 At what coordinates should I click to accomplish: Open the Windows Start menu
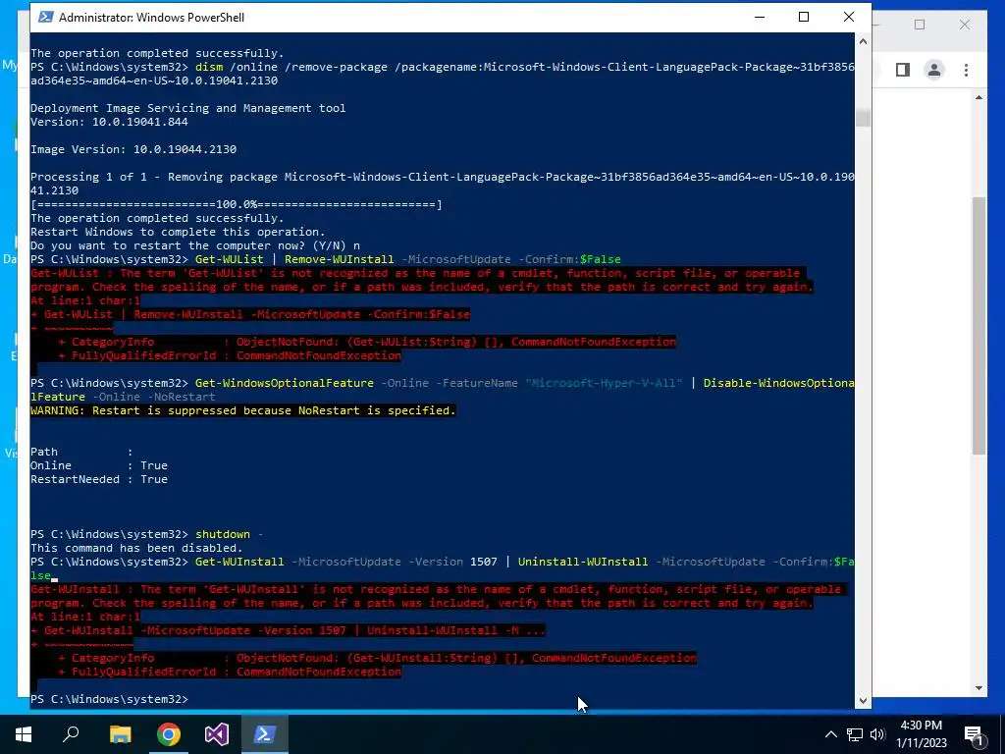[24, 734]
